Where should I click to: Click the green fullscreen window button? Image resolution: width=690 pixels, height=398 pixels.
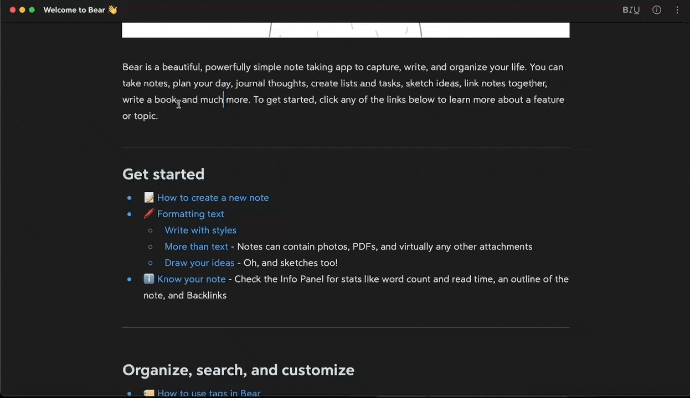tap(32, 10)
